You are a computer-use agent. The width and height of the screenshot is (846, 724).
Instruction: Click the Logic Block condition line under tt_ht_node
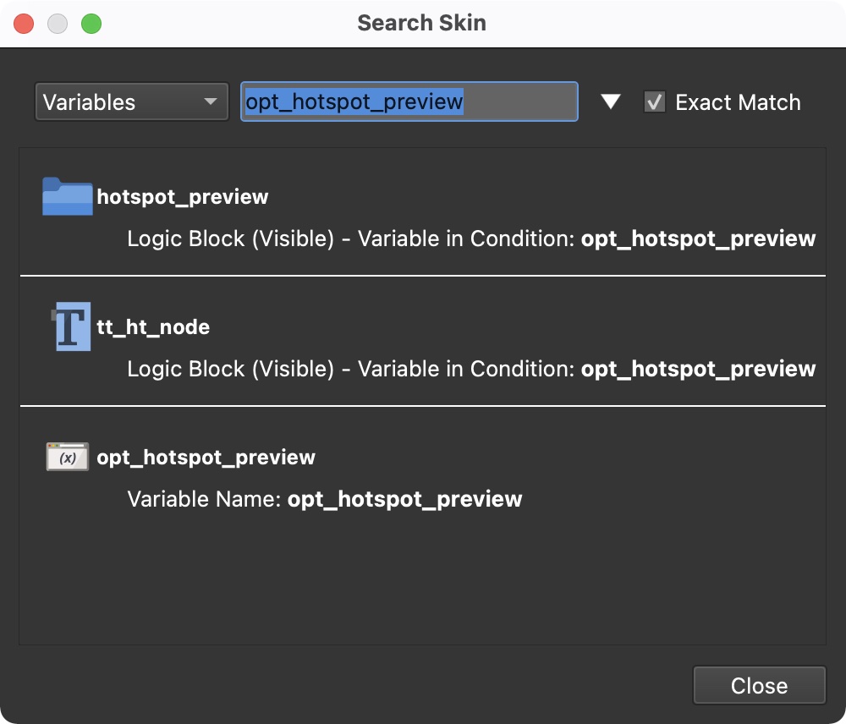point(470,369)
